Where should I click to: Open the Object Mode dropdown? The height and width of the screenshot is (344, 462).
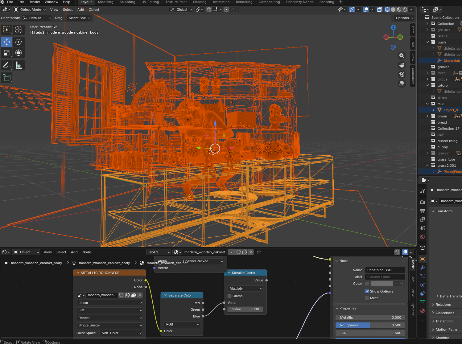[30, 10]
